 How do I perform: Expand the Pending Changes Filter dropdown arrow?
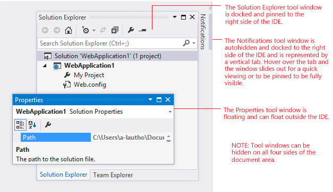[94, 31]
